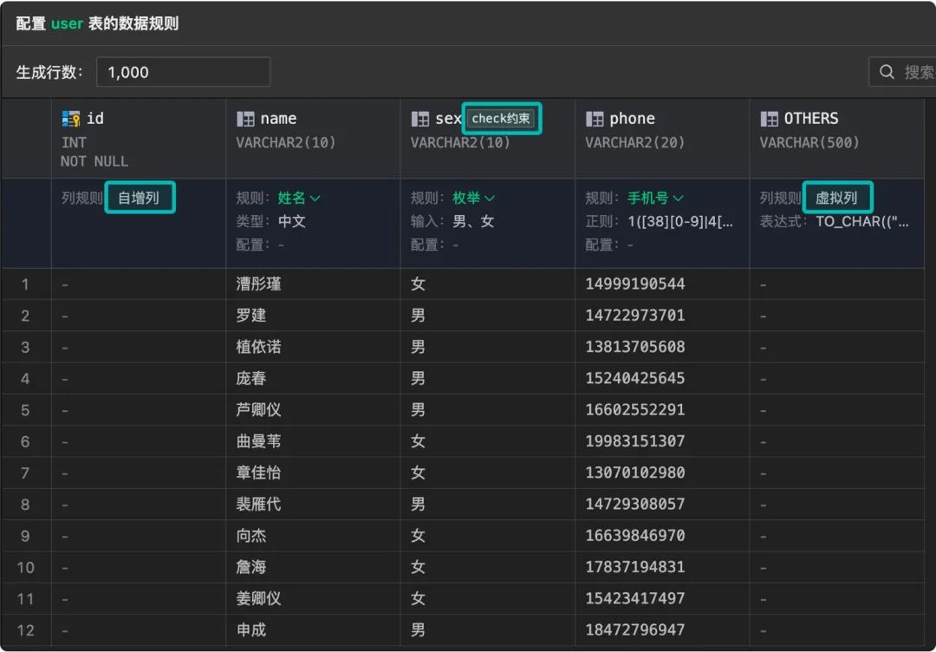This screenshot has height=652, width=936.
Task: Click phone number 19983151307
Action: 635,441
